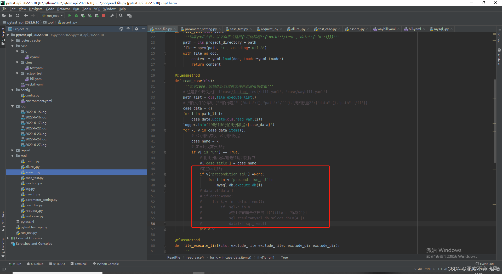Viewport: 502px width, 274px height.
Task: Open the Event Log
Action: (x=484, y=264)
